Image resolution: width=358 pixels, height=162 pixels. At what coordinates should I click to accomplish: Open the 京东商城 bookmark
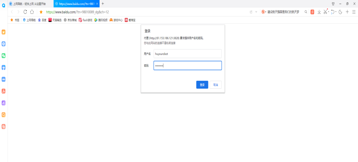70,20
